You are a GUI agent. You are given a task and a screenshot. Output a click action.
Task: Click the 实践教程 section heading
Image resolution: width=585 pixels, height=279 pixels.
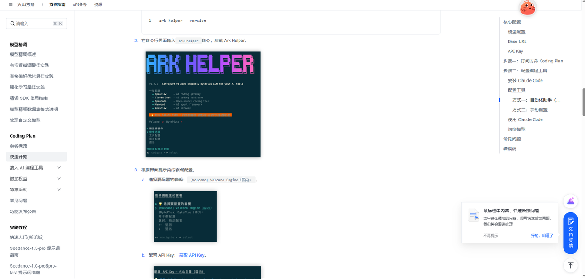[18, 227]
